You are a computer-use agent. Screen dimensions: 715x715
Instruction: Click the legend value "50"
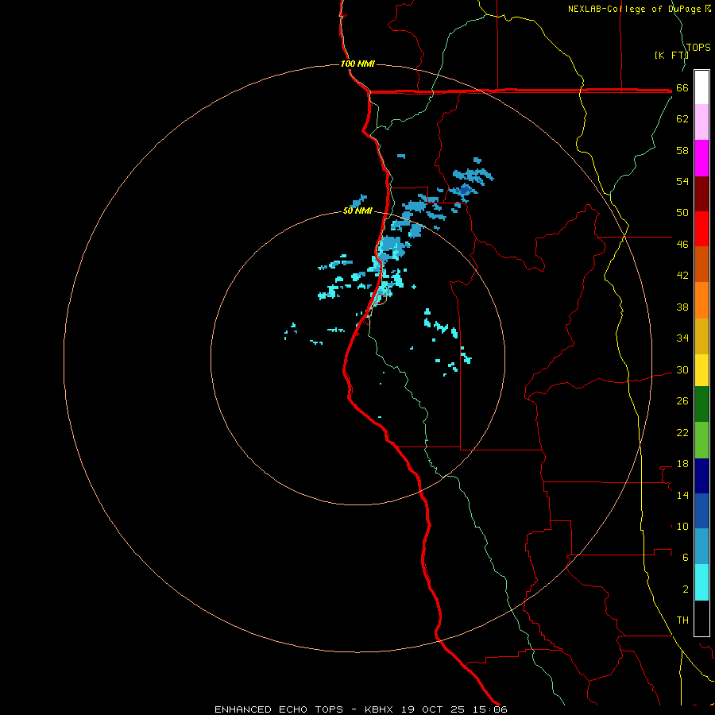click(682, 212)
